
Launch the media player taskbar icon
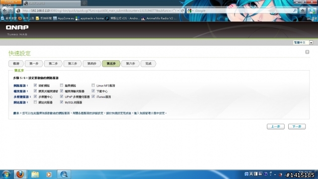[49, 175]
